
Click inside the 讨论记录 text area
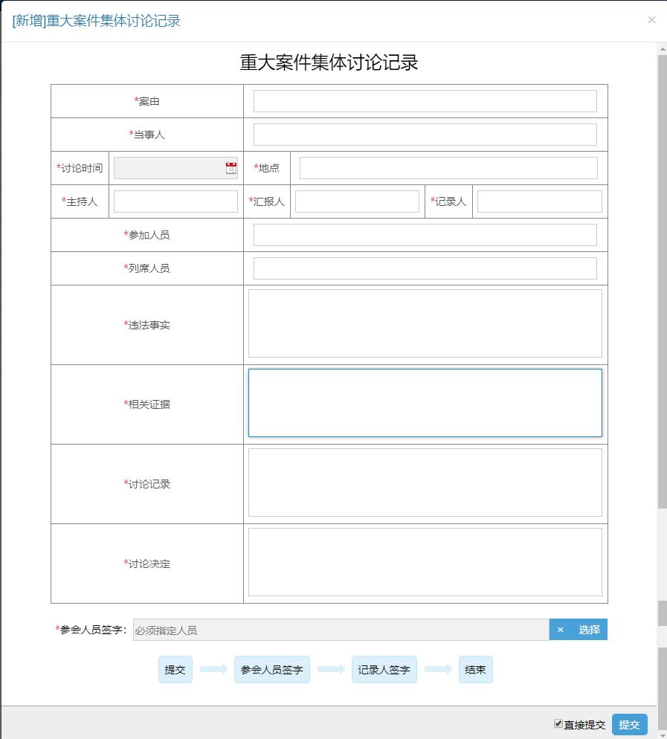425,483
